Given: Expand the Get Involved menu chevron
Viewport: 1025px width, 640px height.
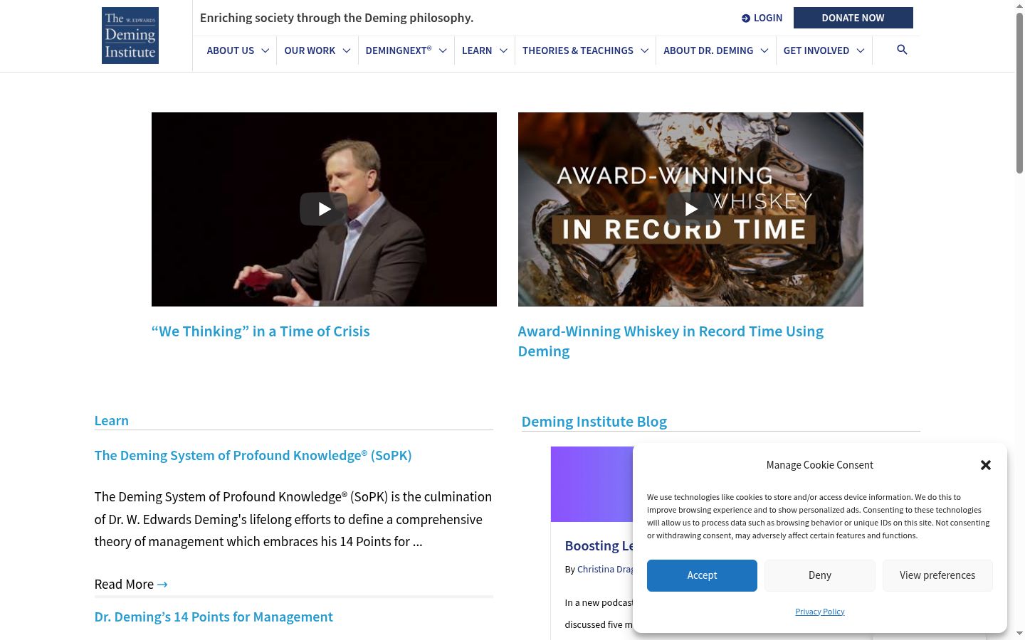Looking at the screenshot, I should [x=861, y=50].
